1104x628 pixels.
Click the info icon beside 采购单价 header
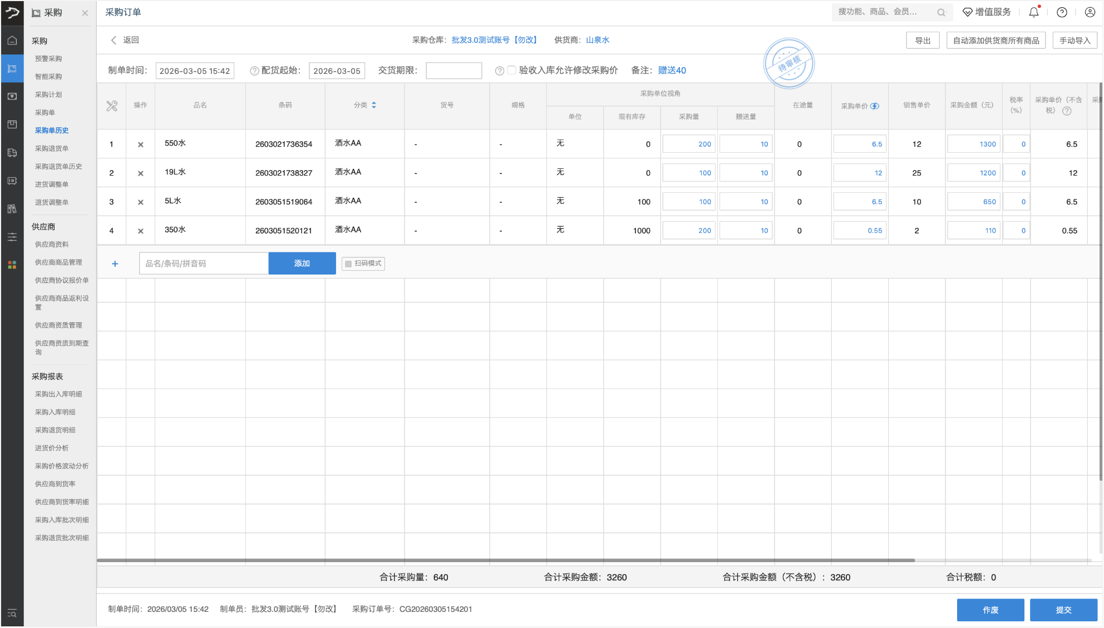(x=875, y=106)
